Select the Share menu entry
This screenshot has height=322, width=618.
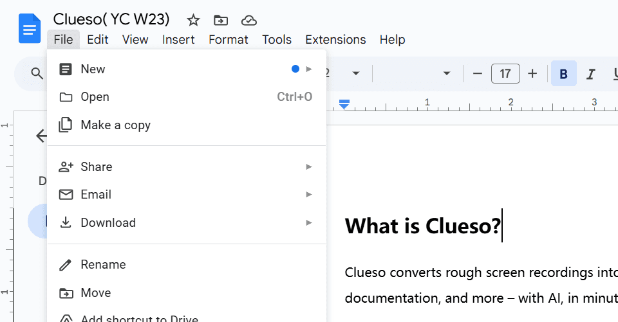click(x=187, y=167)
